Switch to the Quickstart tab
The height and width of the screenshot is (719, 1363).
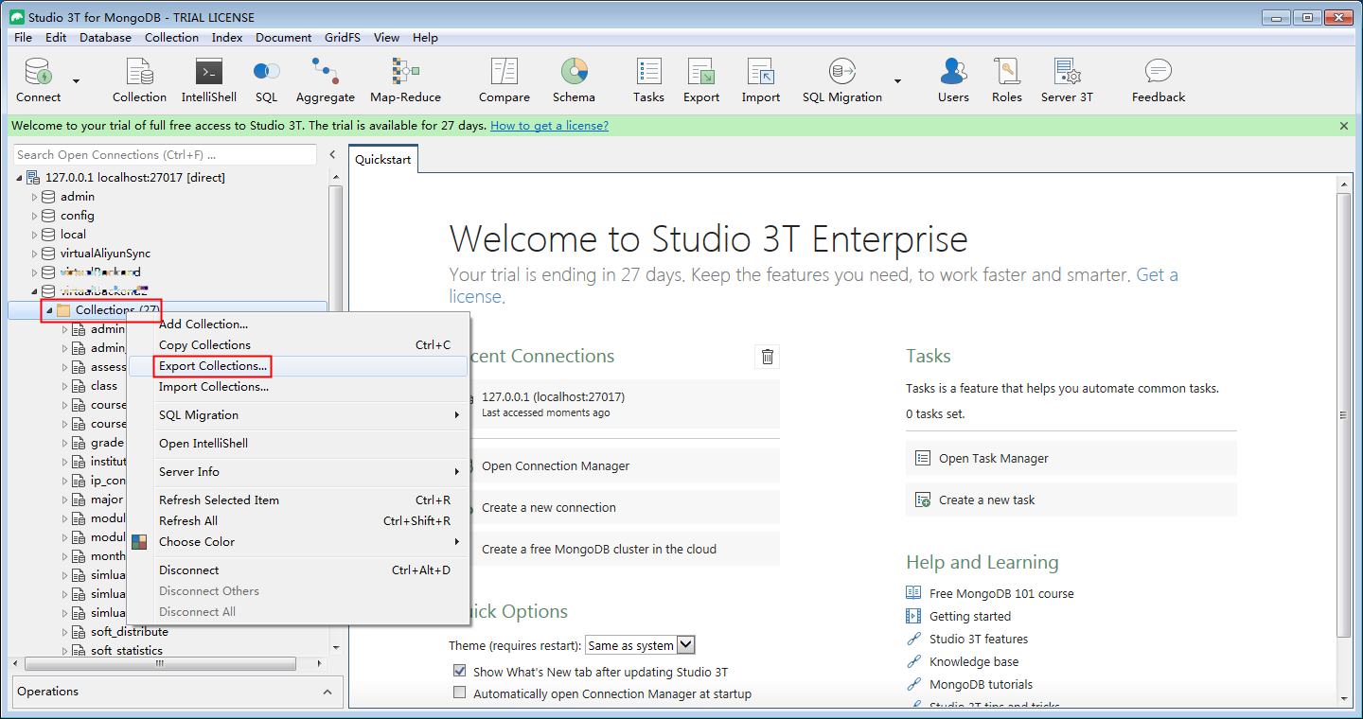[x=383, y=160]
